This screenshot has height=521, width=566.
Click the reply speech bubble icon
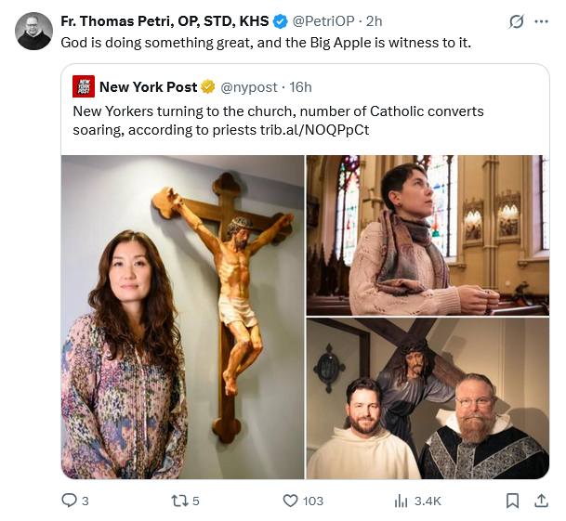[x=69, y=501]
